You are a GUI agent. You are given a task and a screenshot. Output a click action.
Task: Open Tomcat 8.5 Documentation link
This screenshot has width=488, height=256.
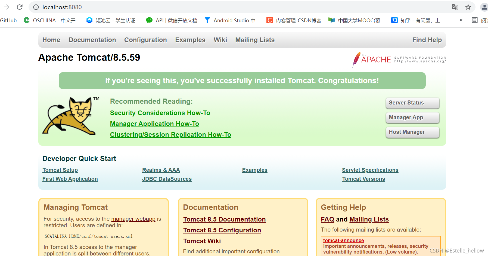[224, 219]
